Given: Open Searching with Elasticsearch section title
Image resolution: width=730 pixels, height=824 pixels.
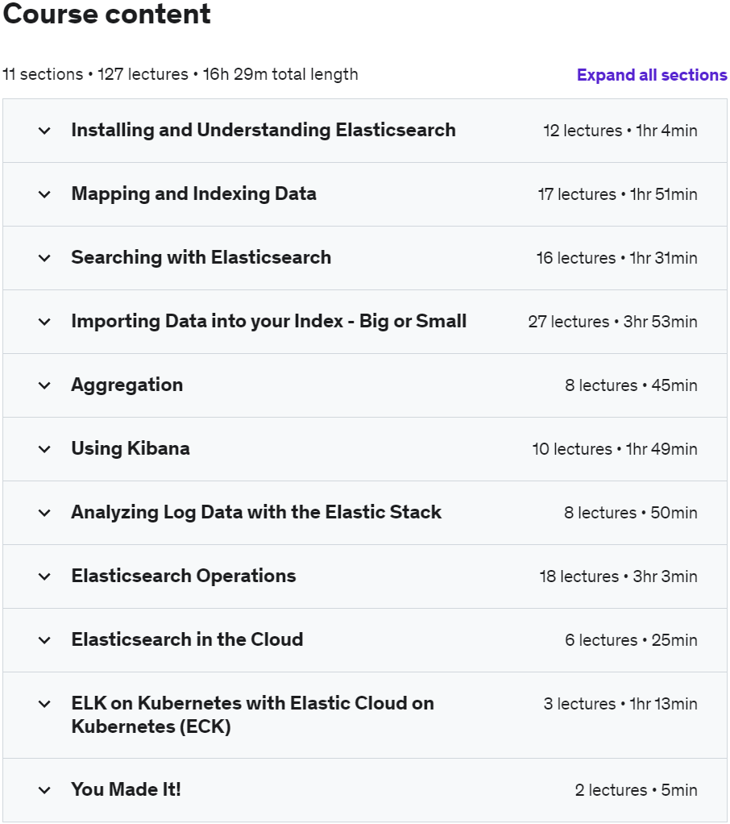Looking at the screenshot, I should click(x=201, y=257).
